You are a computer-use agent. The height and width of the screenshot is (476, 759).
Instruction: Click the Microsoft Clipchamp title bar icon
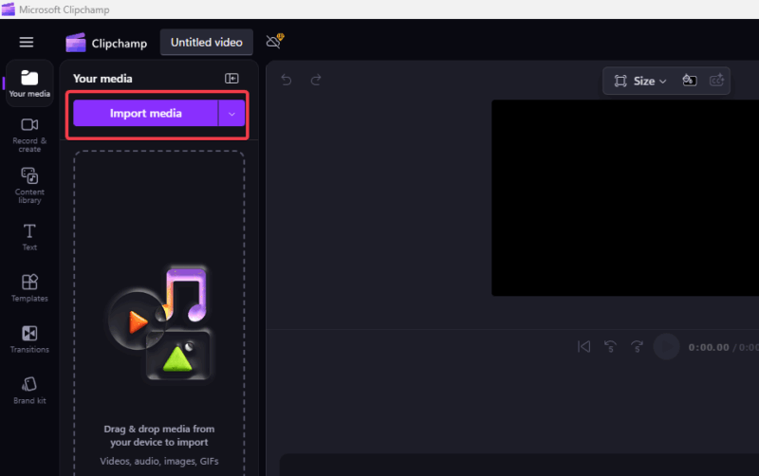click(9, 9)
